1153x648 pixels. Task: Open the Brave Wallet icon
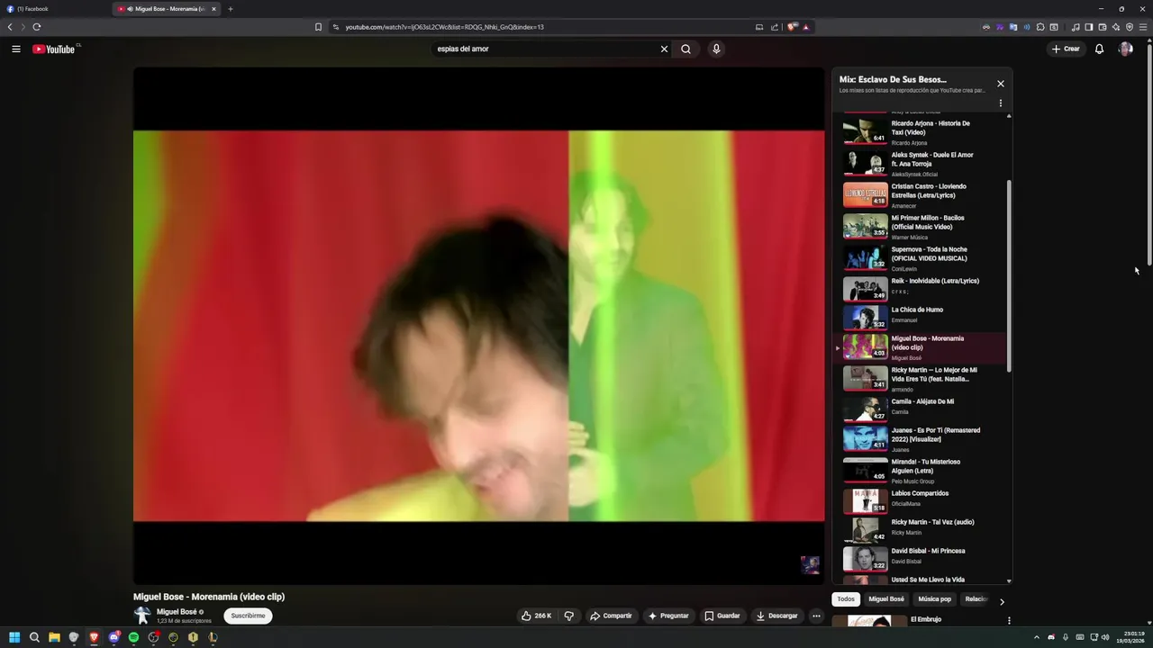[1103, 27]
